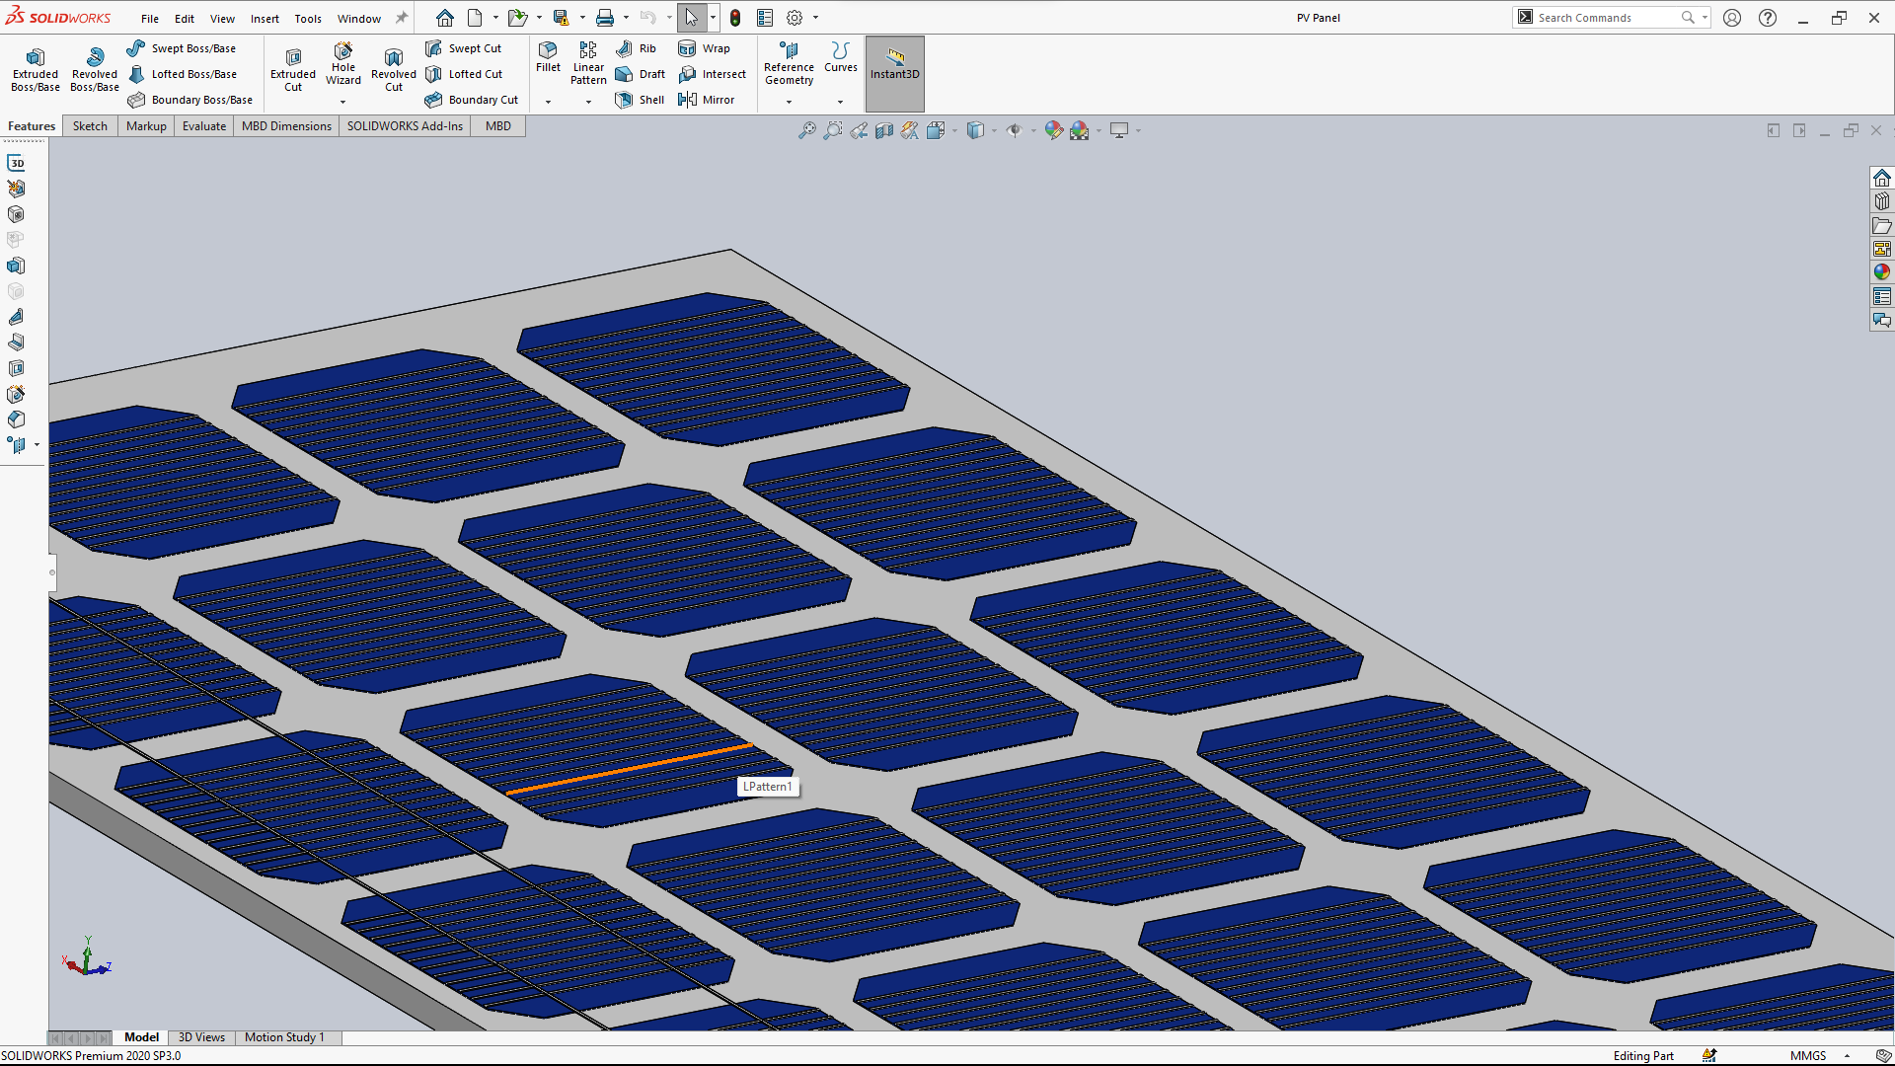Open the Reference Geometry tool
Image resolution: width=1895 pixels, height=1066 pixels.
click(x=789, y=63)
